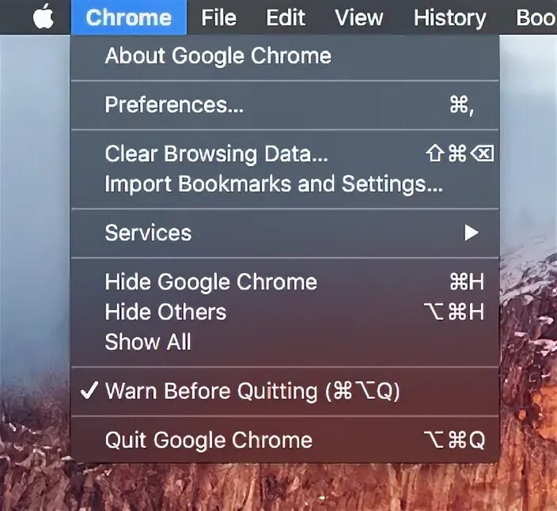Viewport: 557px width, 511px height.
Task: Open the History menu
Action: point(449,17)
